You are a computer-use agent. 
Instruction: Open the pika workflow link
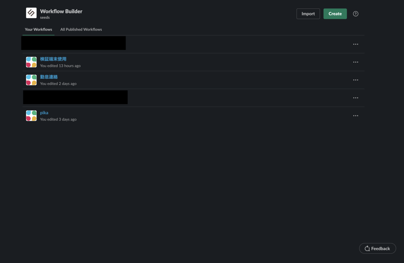click(x=44, y=112)
